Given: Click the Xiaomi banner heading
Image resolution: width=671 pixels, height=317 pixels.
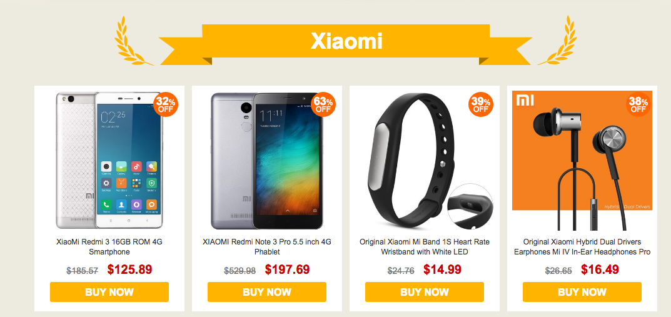Looking at the screenshot, I should point(346,41).
